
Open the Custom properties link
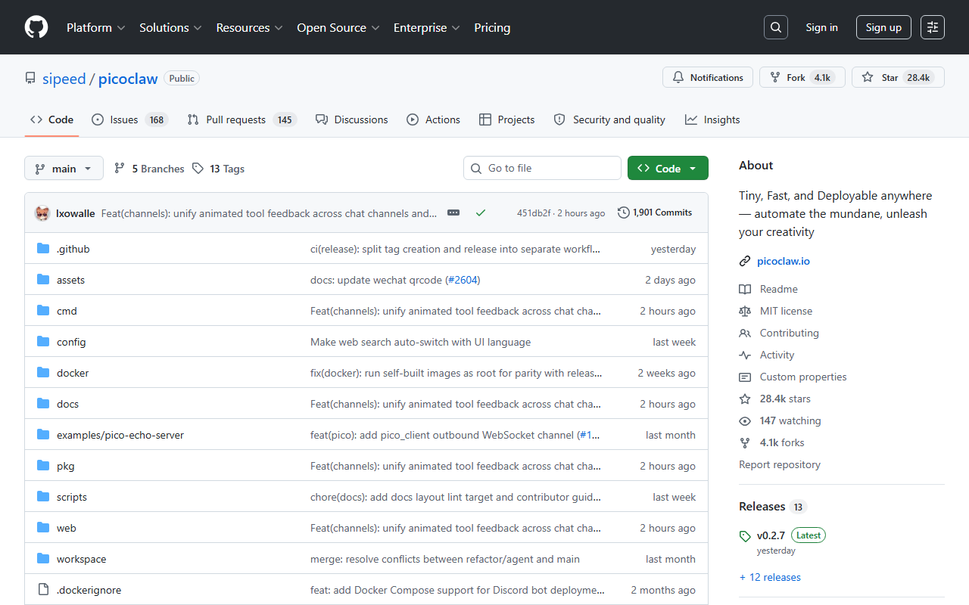[803, 377]
